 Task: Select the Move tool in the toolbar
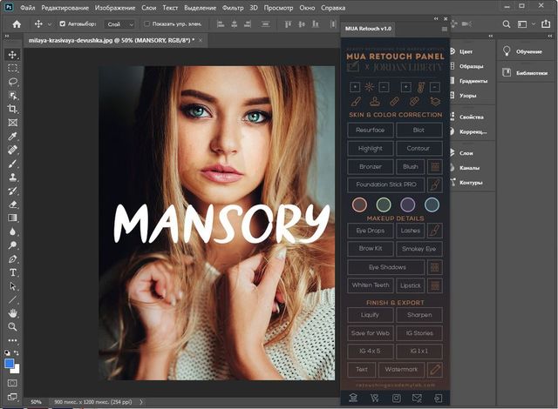[12, 54]
